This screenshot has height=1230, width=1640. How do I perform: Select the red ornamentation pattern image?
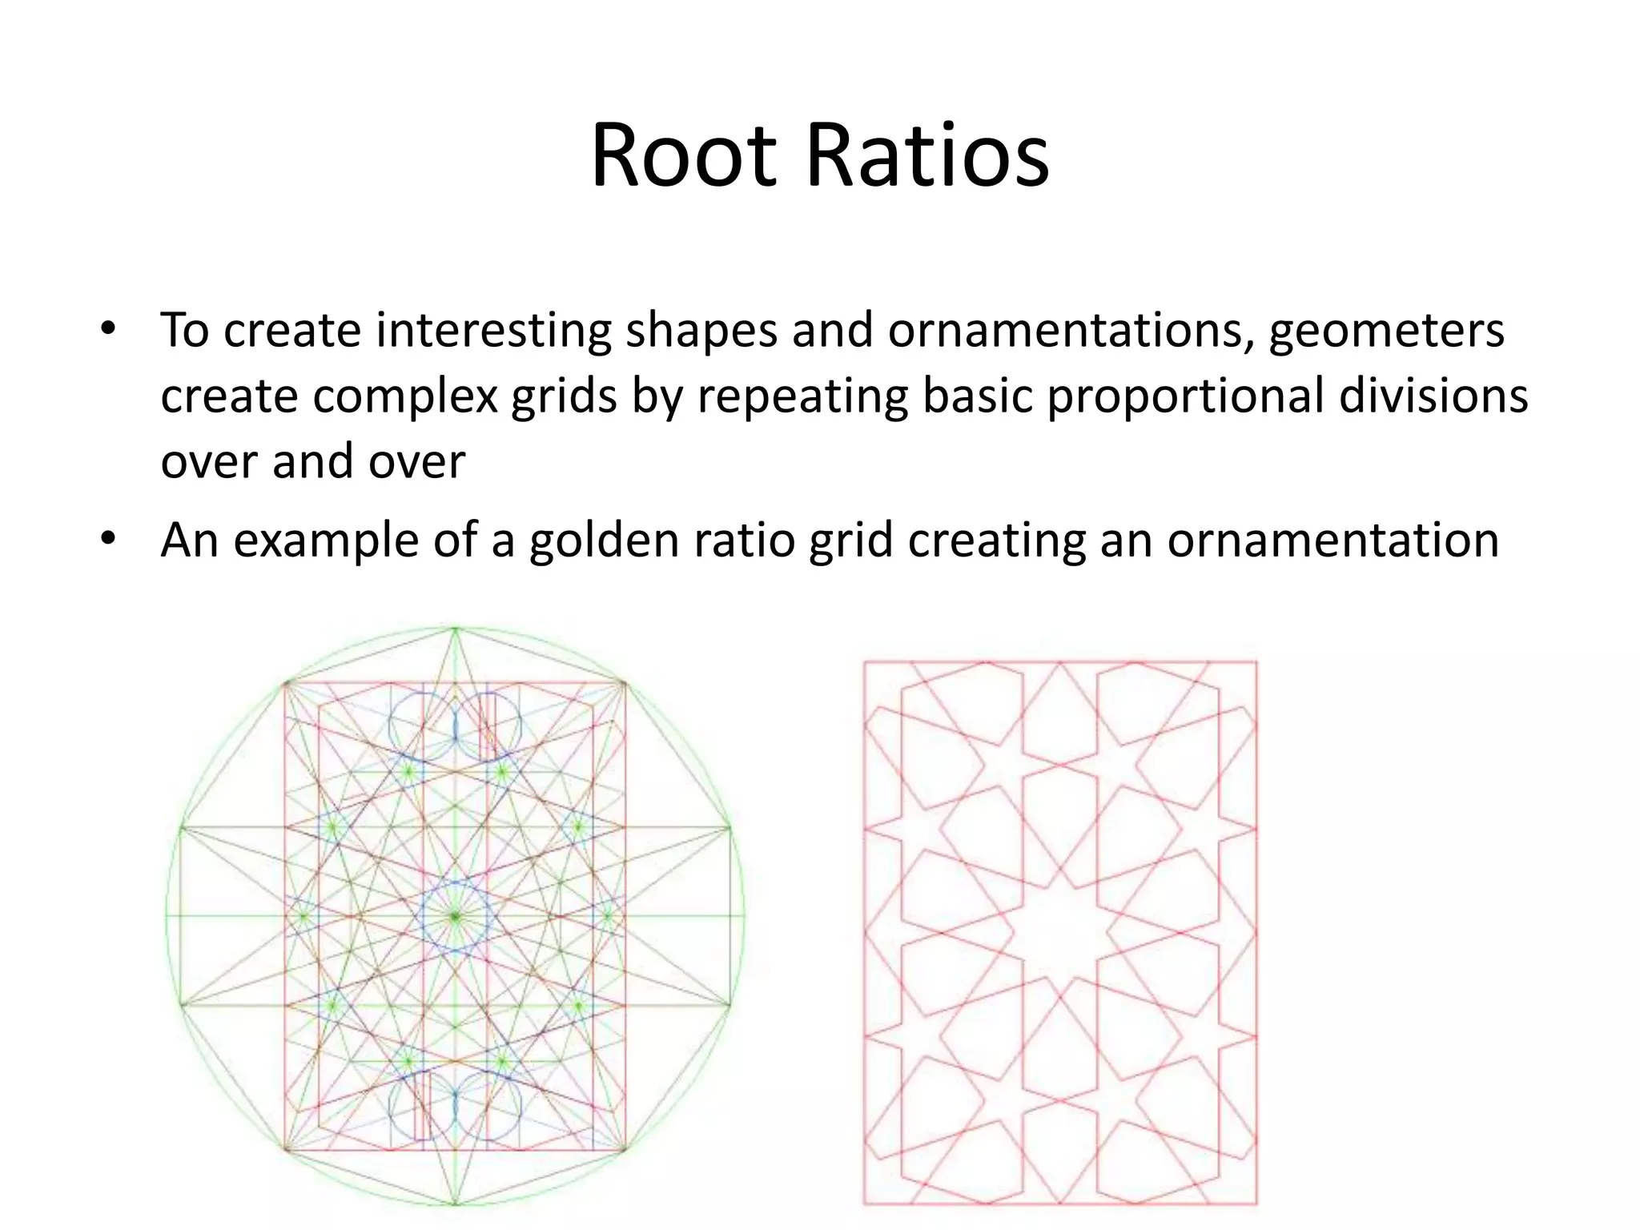tap(1060, 932)
